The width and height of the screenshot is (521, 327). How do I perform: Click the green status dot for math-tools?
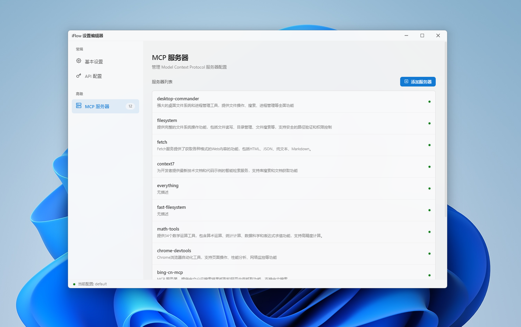pos(429,232)
